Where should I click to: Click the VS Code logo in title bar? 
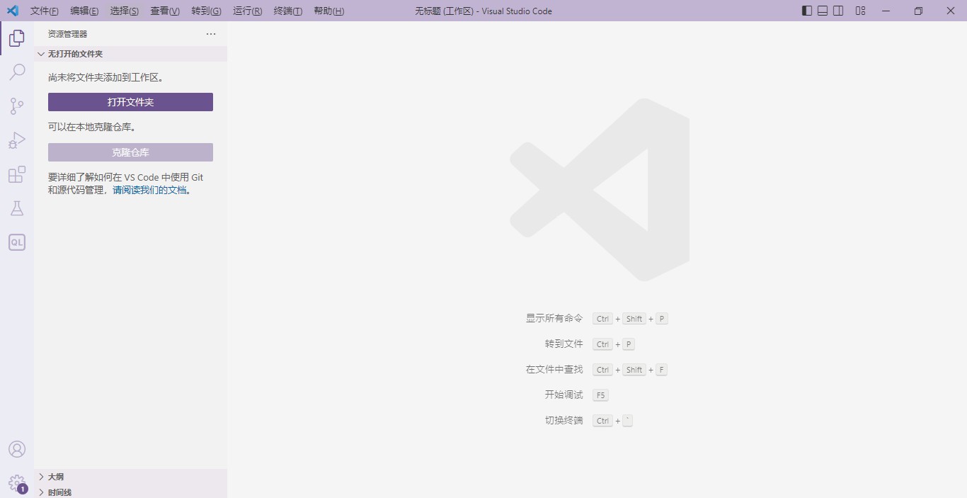tap(12, 11)
